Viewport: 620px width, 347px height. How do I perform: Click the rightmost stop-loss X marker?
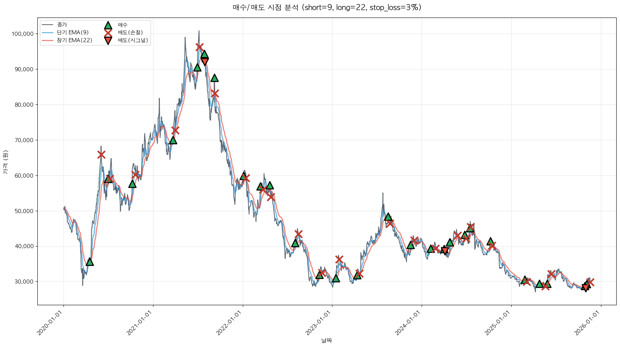[x=590, y=282]
